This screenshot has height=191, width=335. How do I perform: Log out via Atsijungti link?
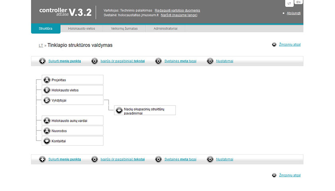coord(294,13)
